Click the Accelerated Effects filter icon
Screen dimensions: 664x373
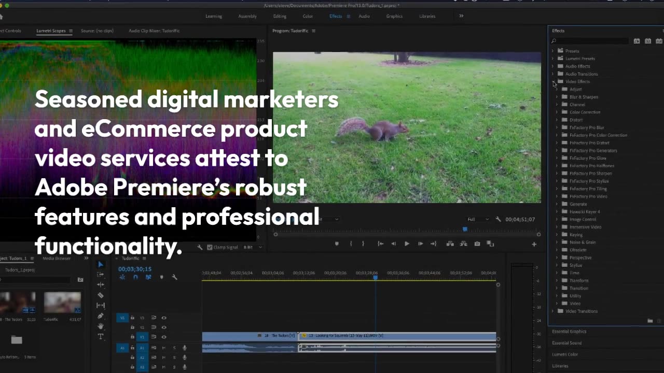pyautogui.click(x=637, y=41)
